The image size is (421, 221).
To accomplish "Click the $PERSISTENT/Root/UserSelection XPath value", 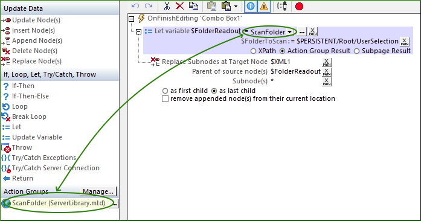I will [x=347, y=41].
